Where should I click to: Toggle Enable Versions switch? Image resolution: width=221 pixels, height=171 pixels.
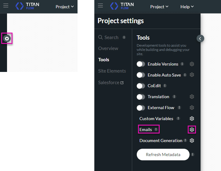[x=141, y=64]
